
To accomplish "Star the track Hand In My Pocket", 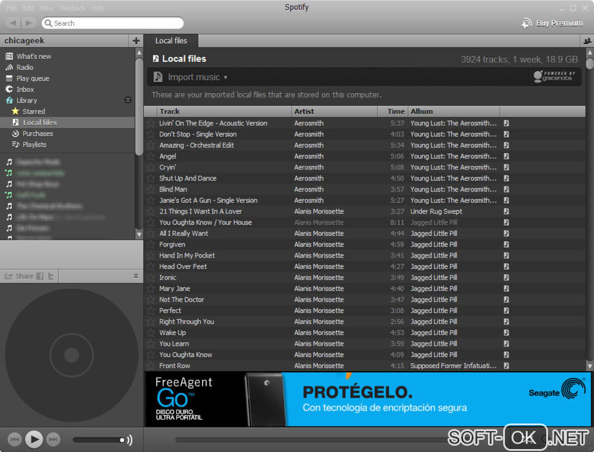I will (151, 255).
